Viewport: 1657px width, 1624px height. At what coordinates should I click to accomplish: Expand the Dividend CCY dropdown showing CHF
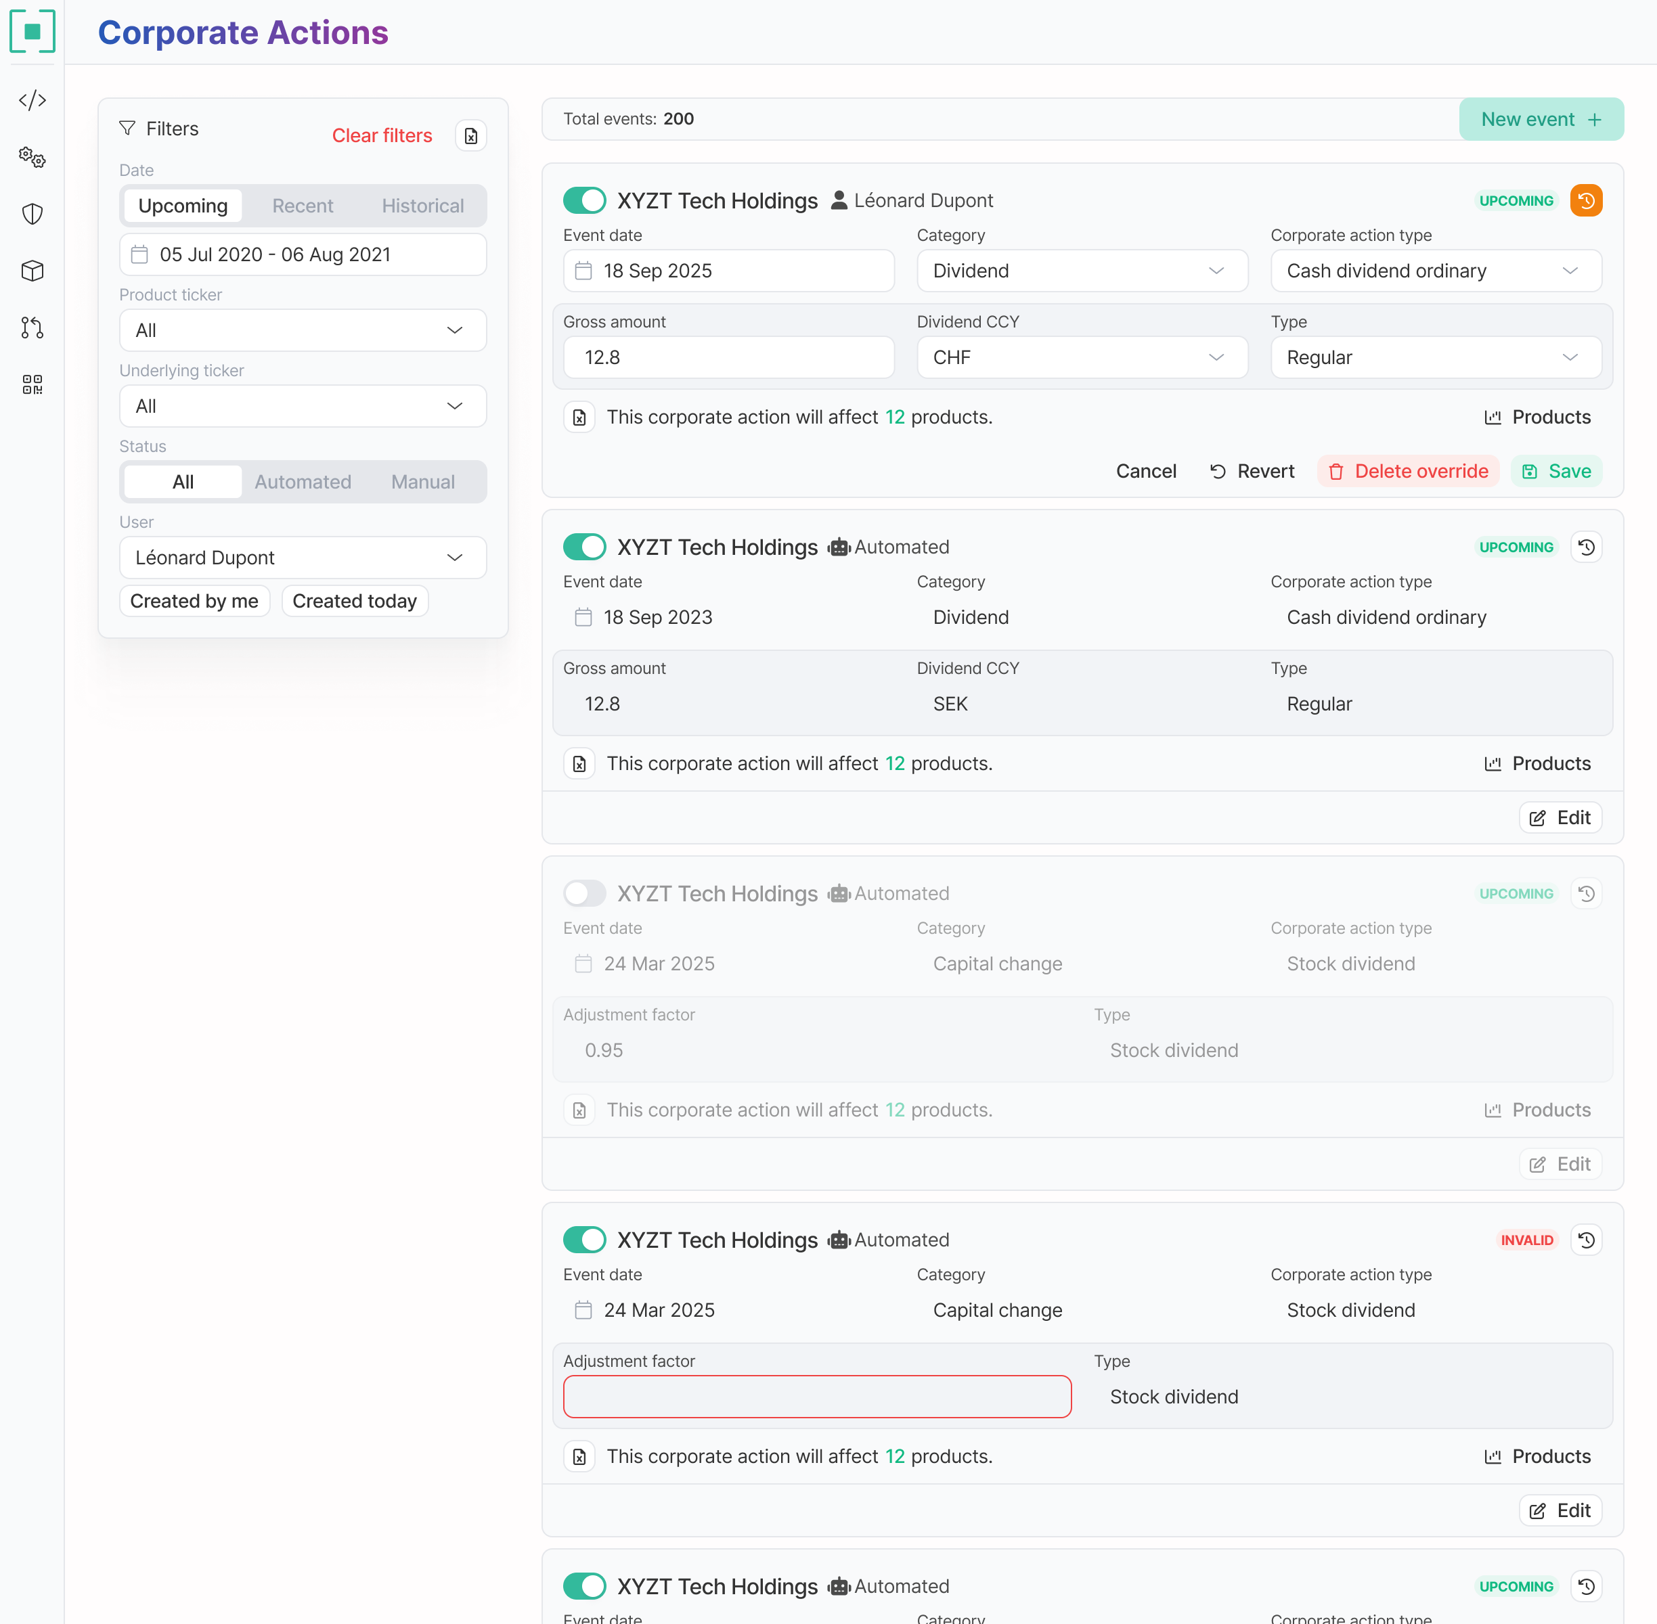point(1081,357)
